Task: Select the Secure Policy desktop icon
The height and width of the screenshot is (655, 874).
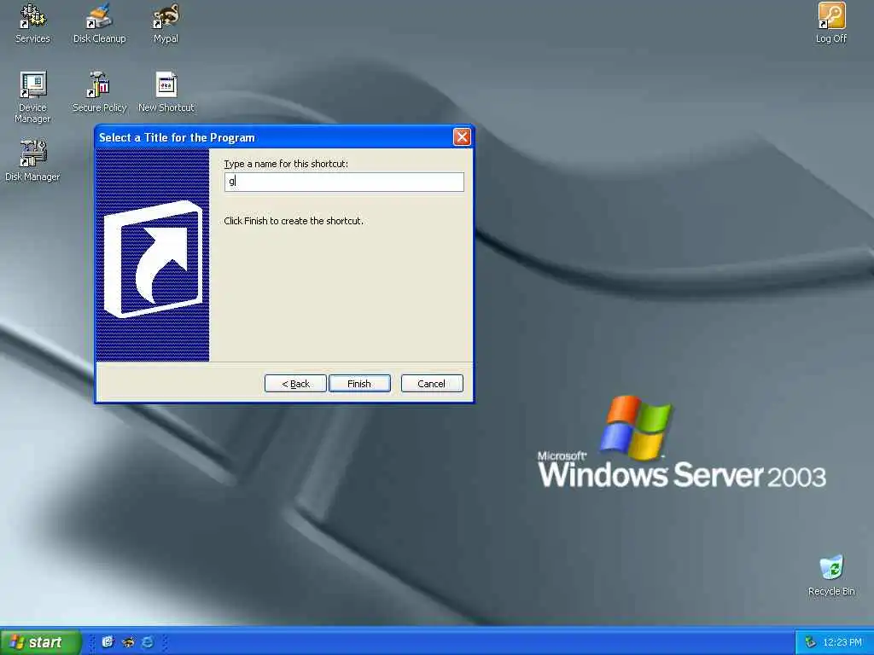Action: pyautogui.click(x=99, y=92)
